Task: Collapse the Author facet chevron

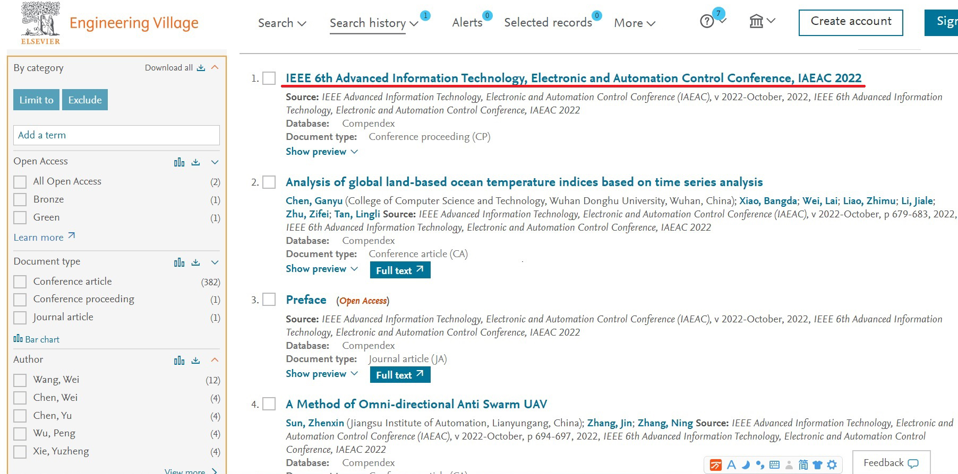Action: (x=215, y=360)
